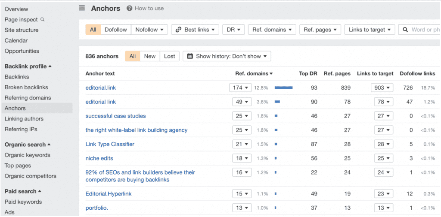Expand the 903 links to target dropdown
The image size is (441, 217).
tap(382, 87)
